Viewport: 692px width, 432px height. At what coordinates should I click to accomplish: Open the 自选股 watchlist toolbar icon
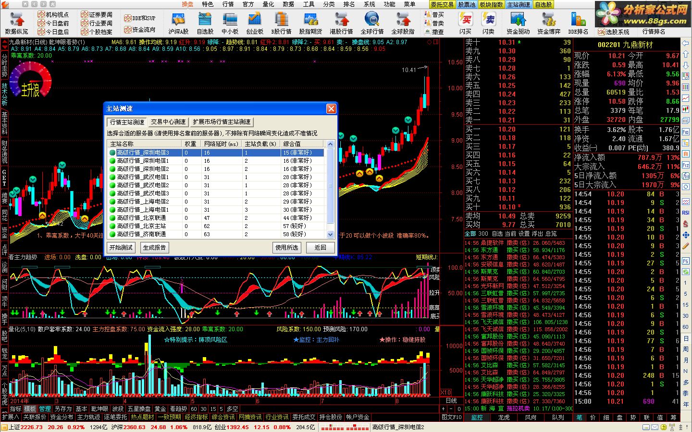point(205,23)
